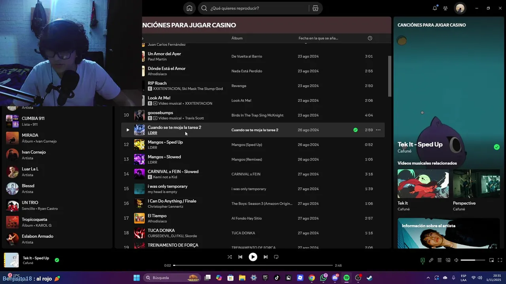Open the album link 'Birds In The Trap Sing McKnight'
The height and width of the screenshot is (284, 506).
[257, 115]
